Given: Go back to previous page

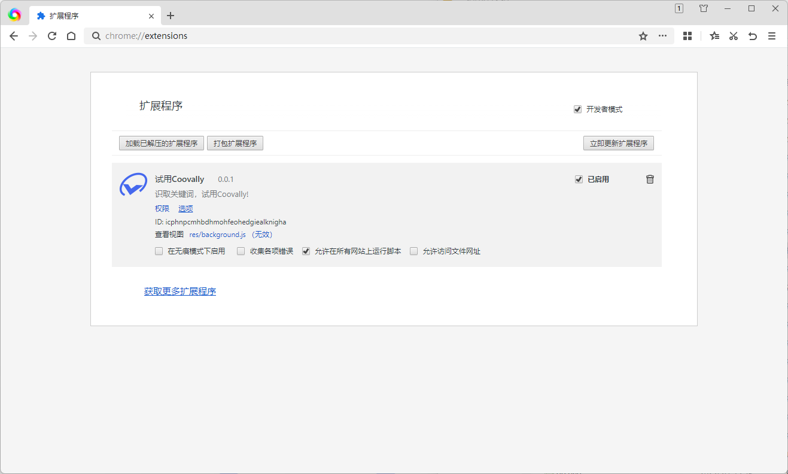Looking at the screenshot, I should click(x=14, y=36).
